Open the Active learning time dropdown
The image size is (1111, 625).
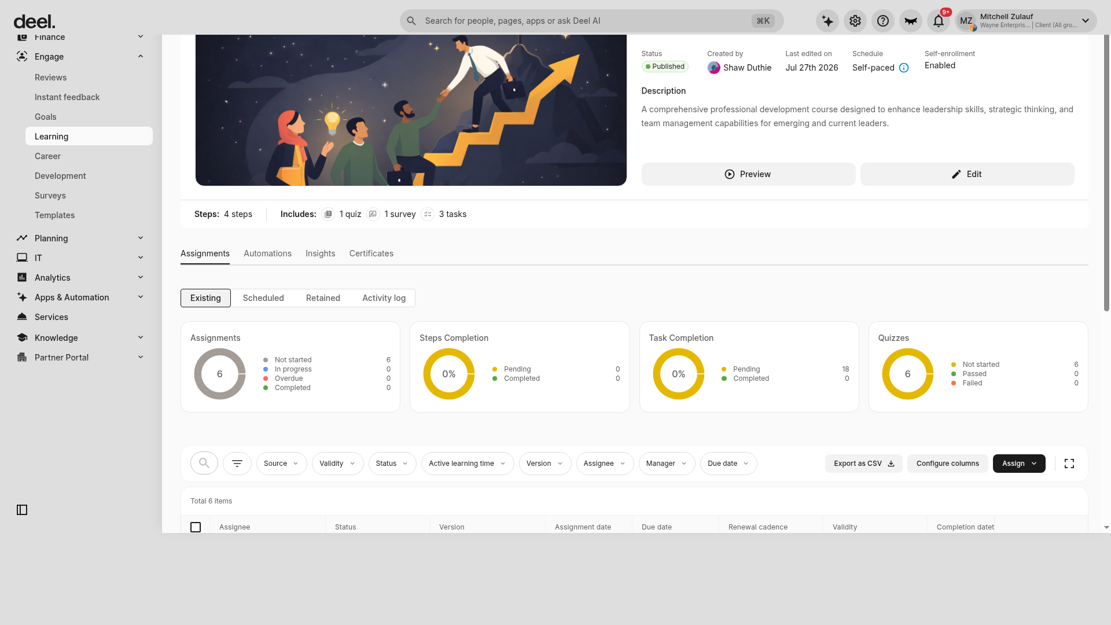468,464
